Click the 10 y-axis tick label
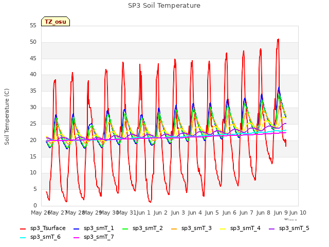 (33, 173)
